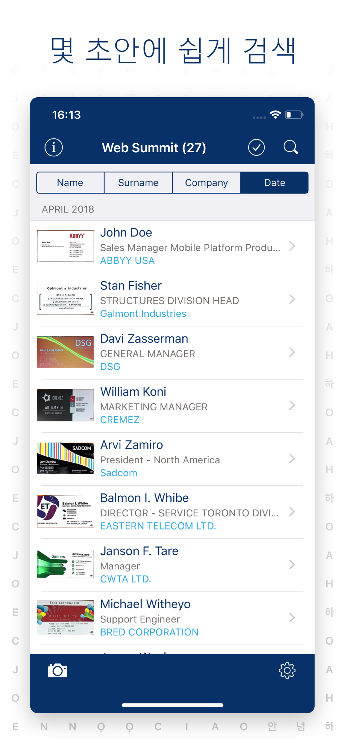The image size is (343, 743).
Task: Select the name Janson F. Tare
Action: pos(139,551)
